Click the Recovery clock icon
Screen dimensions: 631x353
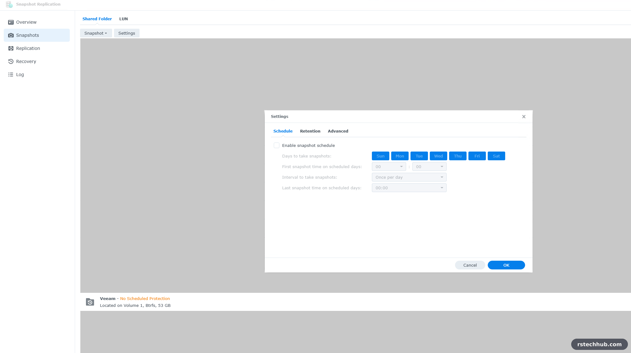click(x=11, y=61)
